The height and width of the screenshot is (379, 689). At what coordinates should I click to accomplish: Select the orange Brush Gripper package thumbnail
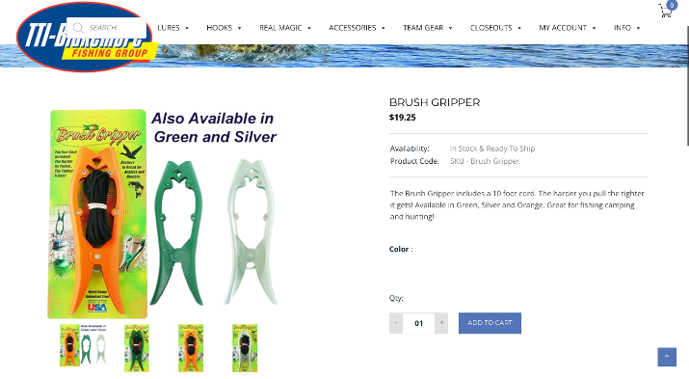coord(191,348)
